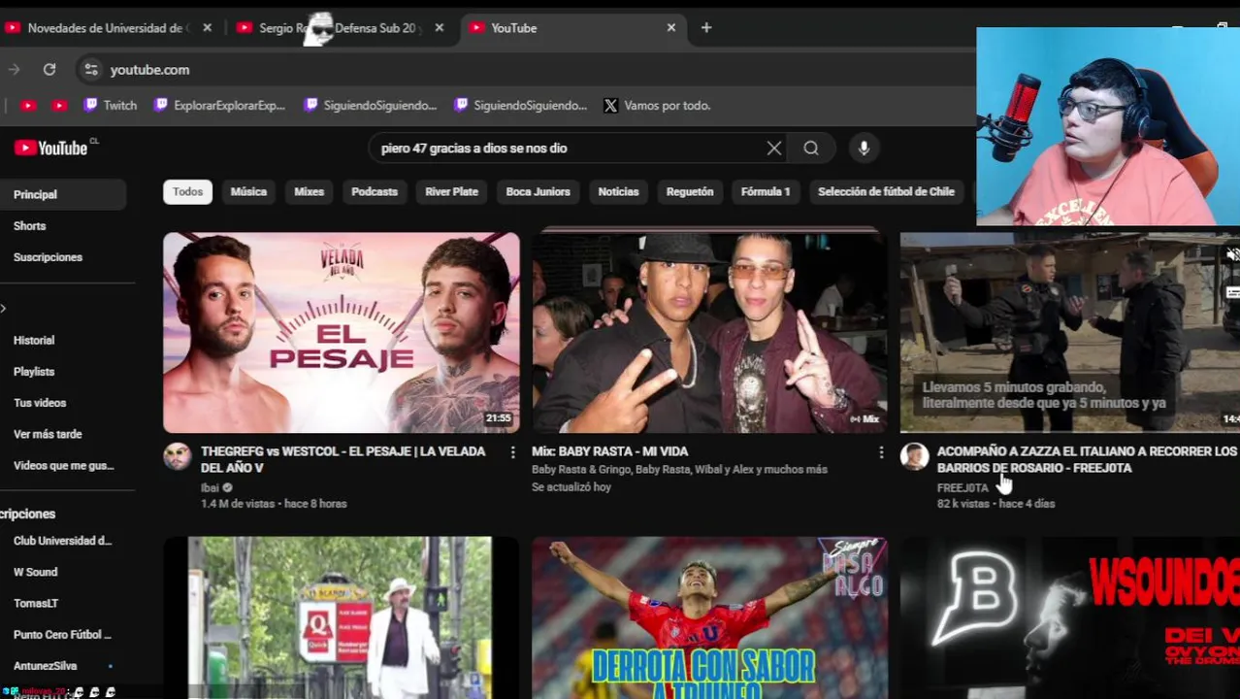This screenshot has height=699, width=1240.
Task: Open FREEJ0TA channel avatar
Action: [x=914, y=456]
